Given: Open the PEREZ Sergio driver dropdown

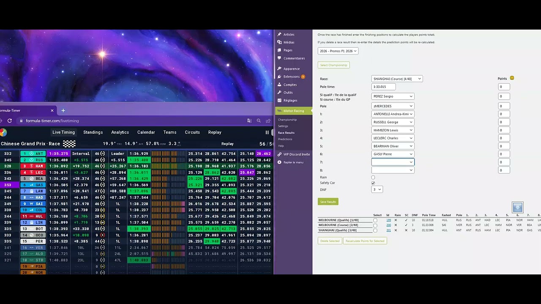Looking at the screenshot, I should tap(393, 96).
